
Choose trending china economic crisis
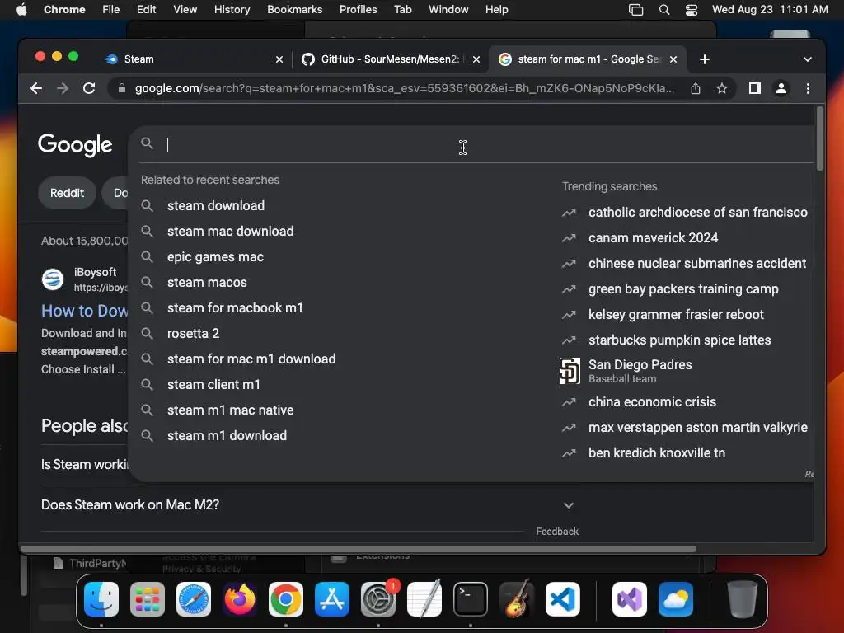click(652, 402)
